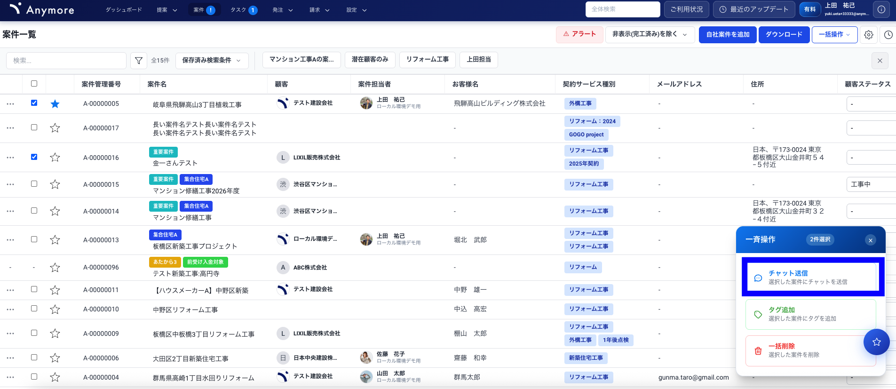
Task: Click the filter funnel icon
Action: (x=139, y=61)
